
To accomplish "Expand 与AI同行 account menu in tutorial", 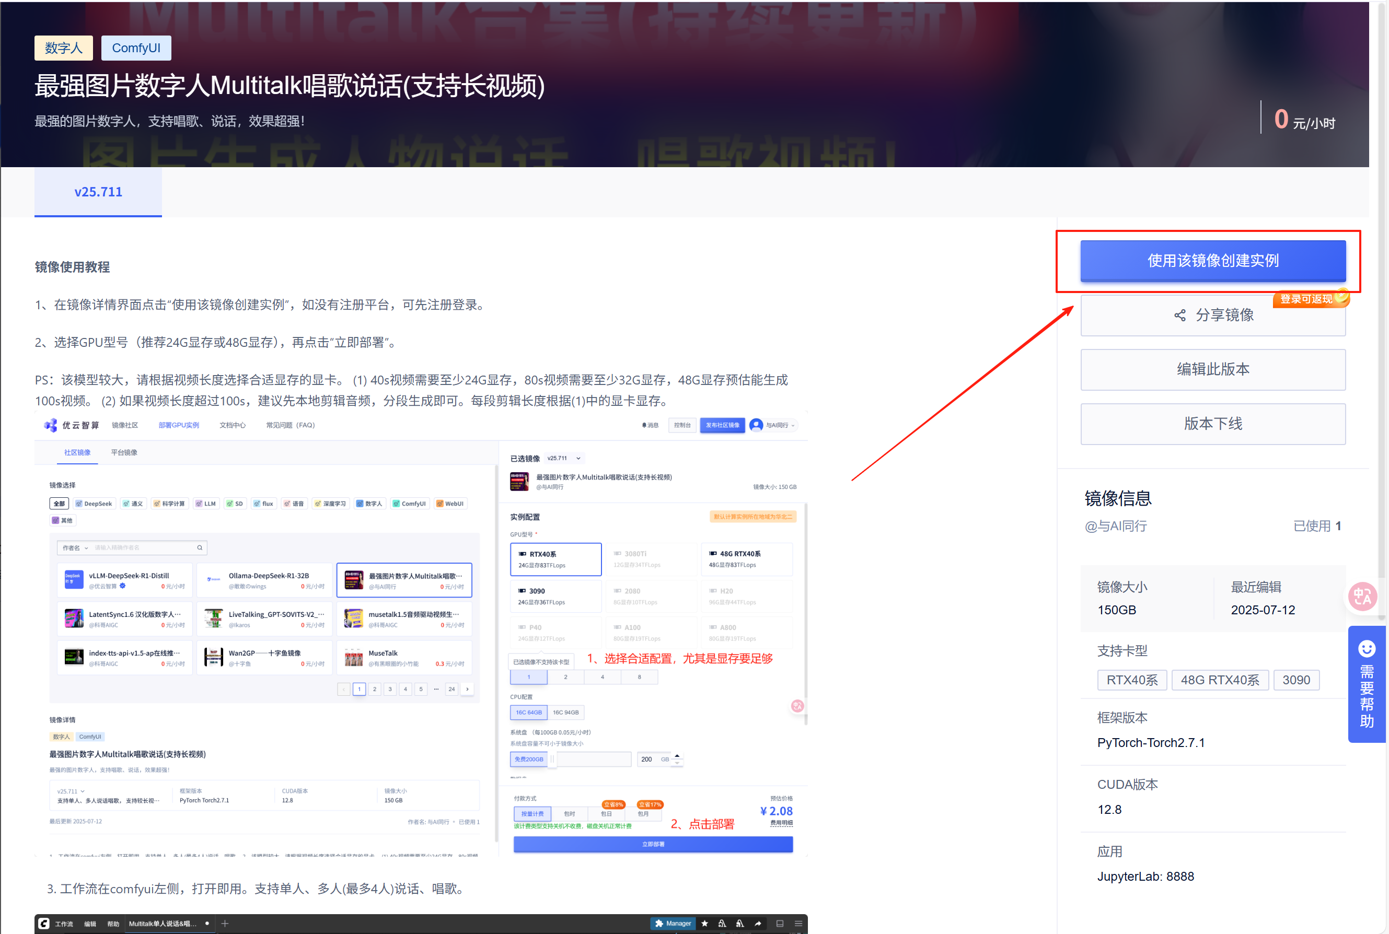I will [x=780, y=425].
